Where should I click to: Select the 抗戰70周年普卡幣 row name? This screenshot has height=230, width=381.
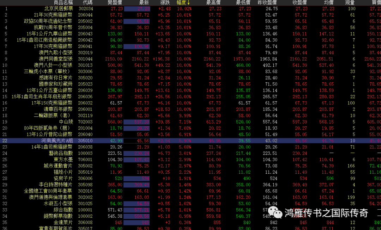pyautogui.click(x=53, y=27)
